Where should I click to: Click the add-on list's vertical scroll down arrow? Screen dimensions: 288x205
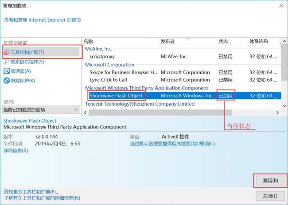284,106
